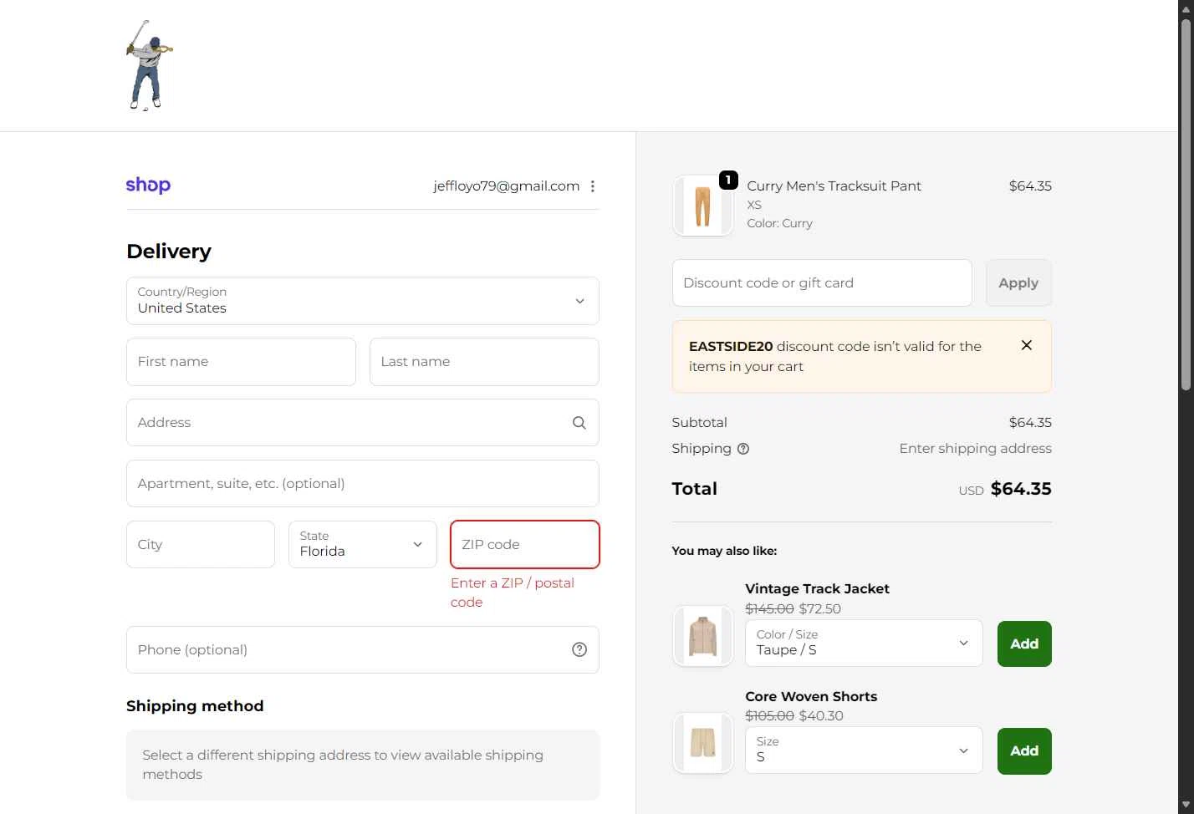The width and height of the screenshot is (1194, 814).
Task: Add Core Woven Shorts to cart
Action: click(x=1024, y=751)
